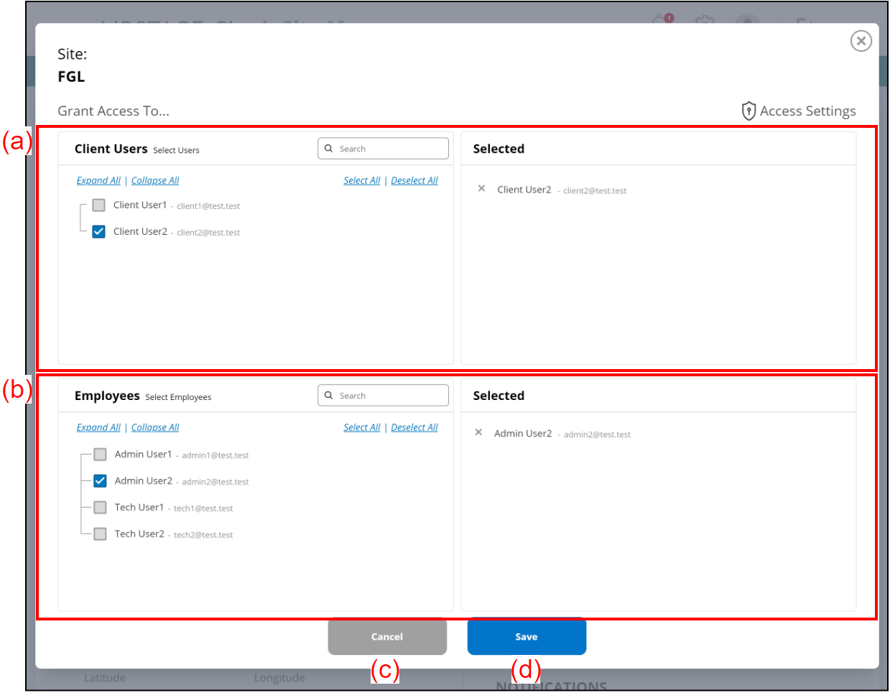Image resolution: width=890 pixels, height=693 pixels.
Task: Open Access Settings shield icon
Action: click(x=748, y=111)
